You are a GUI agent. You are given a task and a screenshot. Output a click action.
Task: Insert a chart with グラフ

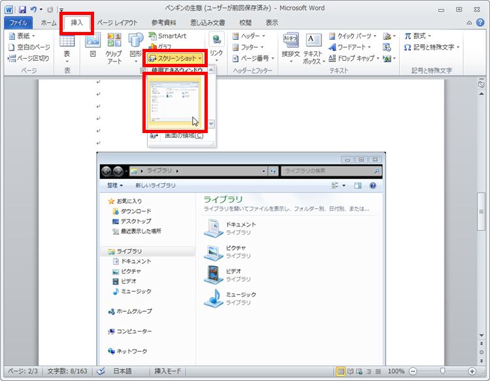(x=160, y=47)
